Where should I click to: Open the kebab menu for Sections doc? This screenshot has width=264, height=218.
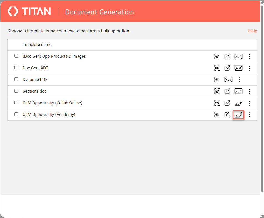[250, 91]
